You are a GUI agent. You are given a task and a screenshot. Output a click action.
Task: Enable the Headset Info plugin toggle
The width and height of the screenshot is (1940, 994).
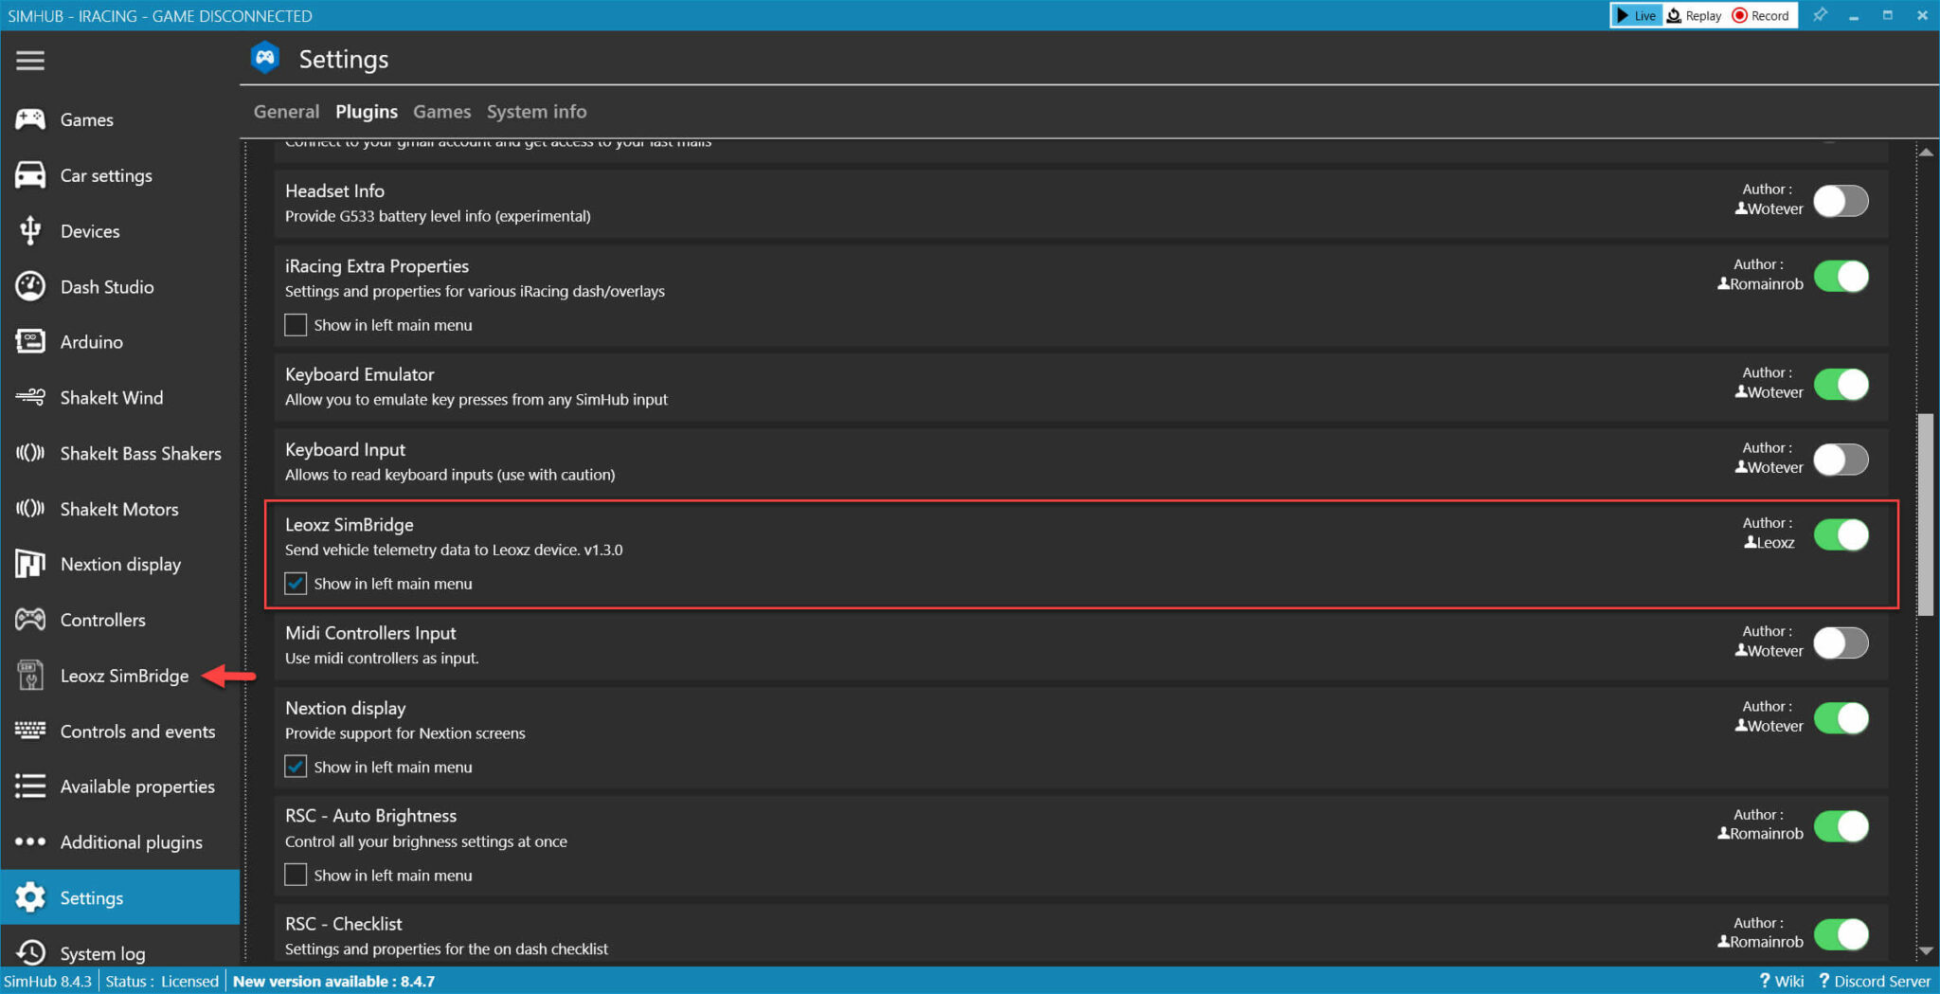[x=1841, y=201]
